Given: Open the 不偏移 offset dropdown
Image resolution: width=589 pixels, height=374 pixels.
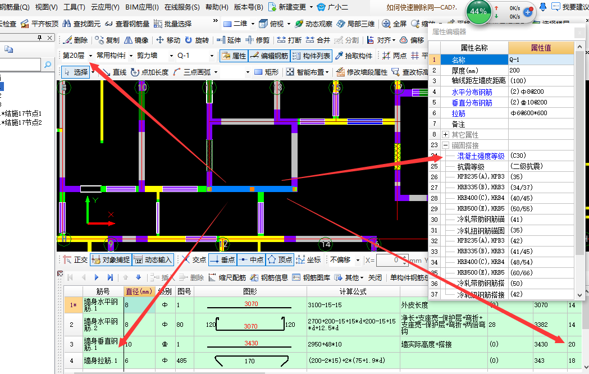Looking at the screenshot, I should tap(358, 260).
